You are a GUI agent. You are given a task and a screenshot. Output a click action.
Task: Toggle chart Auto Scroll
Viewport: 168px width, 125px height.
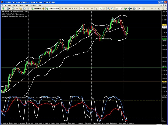pos(117,9)
